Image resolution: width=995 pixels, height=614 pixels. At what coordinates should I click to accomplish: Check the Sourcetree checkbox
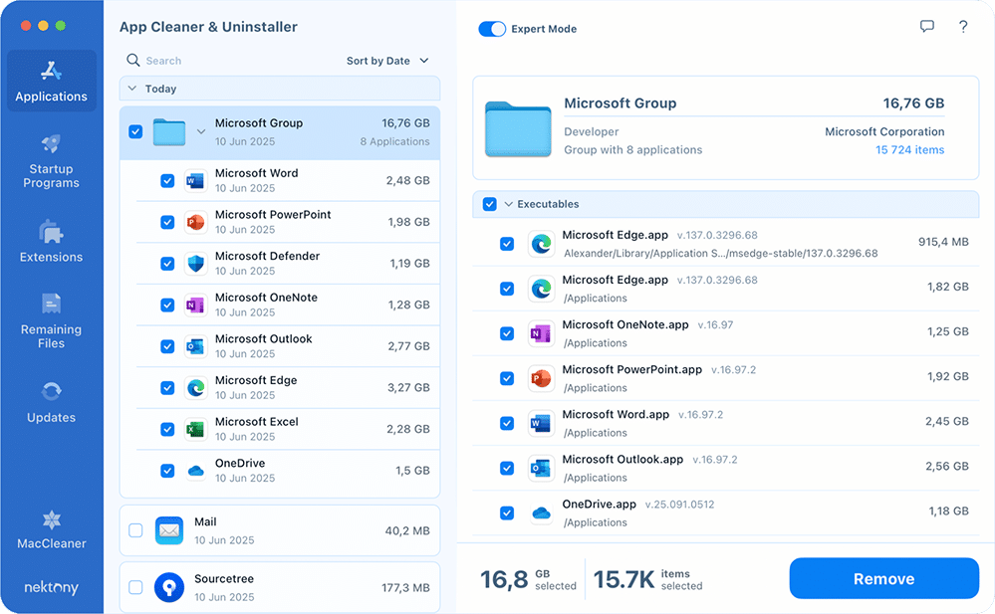pyautogui.click(x=135, y=587)
